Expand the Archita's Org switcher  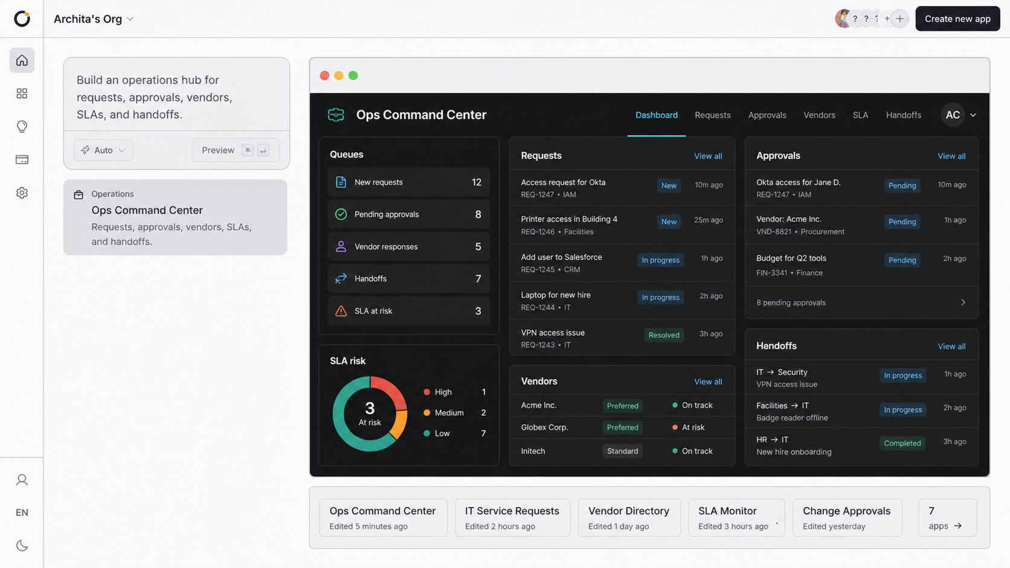click(94, 19)
